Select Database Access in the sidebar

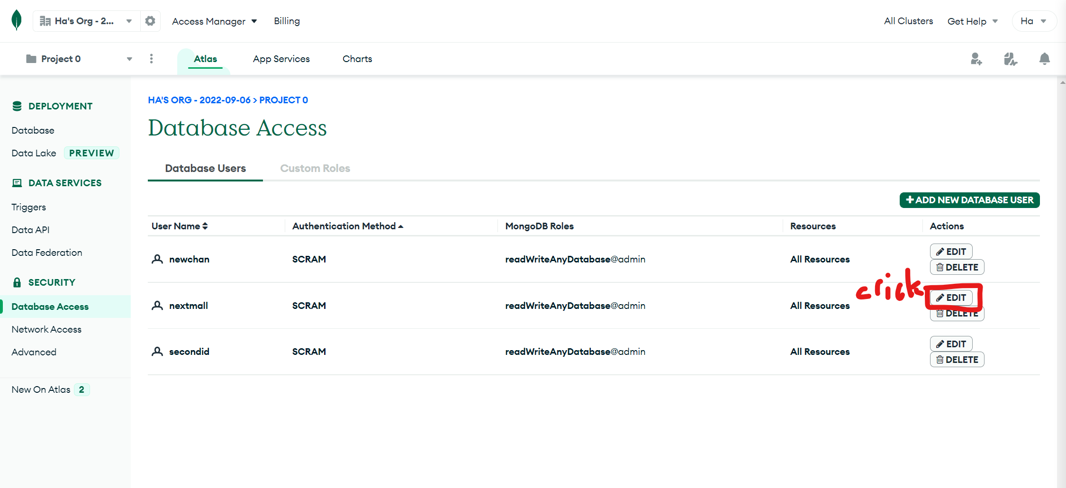tap(65, 307)
